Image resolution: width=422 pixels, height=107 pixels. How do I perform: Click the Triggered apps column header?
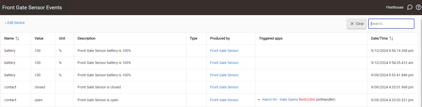click(x=271, y=38)
